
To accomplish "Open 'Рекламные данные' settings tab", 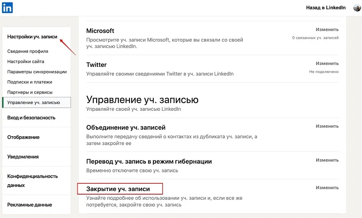I will click(30, 205).
